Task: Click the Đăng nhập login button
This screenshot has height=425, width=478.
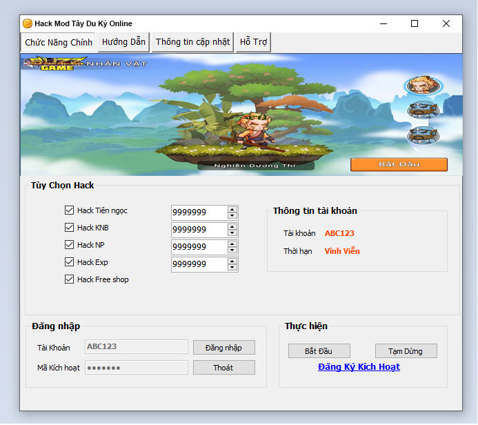Action: tap(223, 348)
